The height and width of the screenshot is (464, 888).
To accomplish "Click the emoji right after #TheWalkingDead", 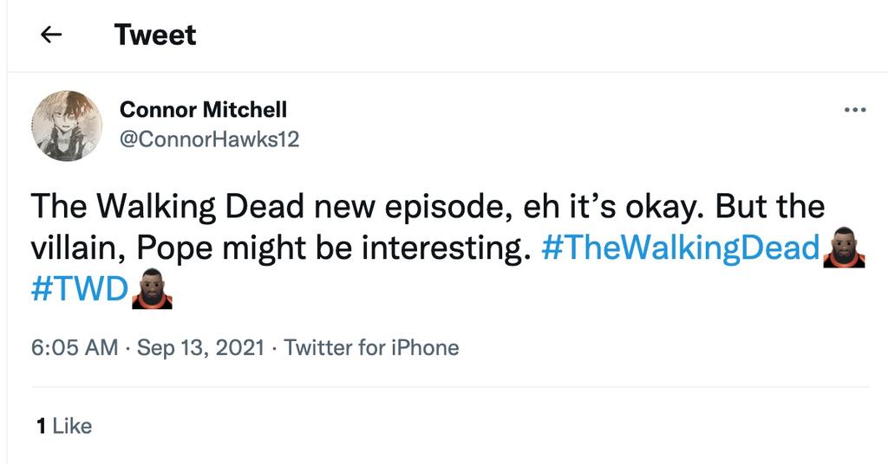I will (x=844, y=248).
